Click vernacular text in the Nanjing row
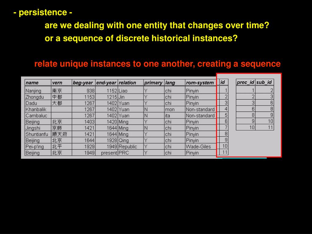Screen dimensions: 312x234 coord(57,91)
